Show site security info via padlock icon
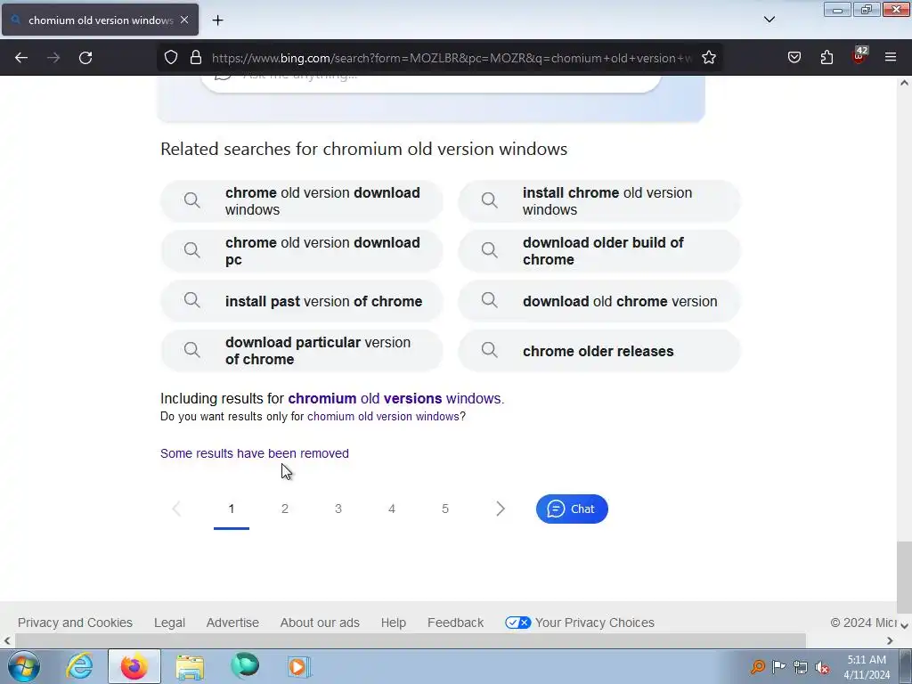 pyautogui.click(x=196, y=58)
